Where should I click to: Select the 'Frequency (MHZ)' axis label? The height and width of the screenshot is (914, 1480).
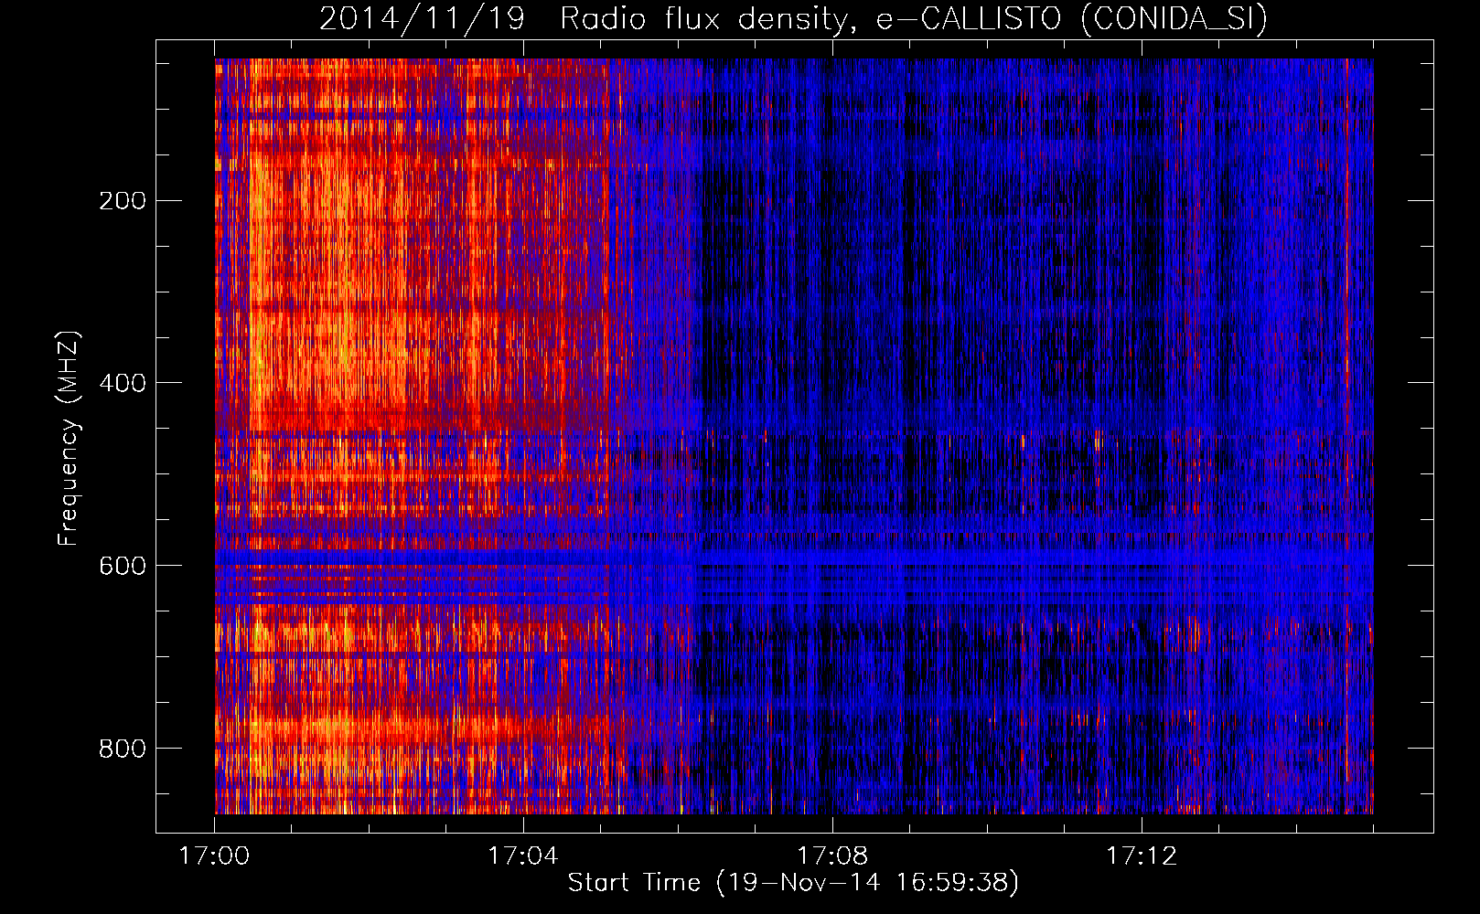click(69, 439)
